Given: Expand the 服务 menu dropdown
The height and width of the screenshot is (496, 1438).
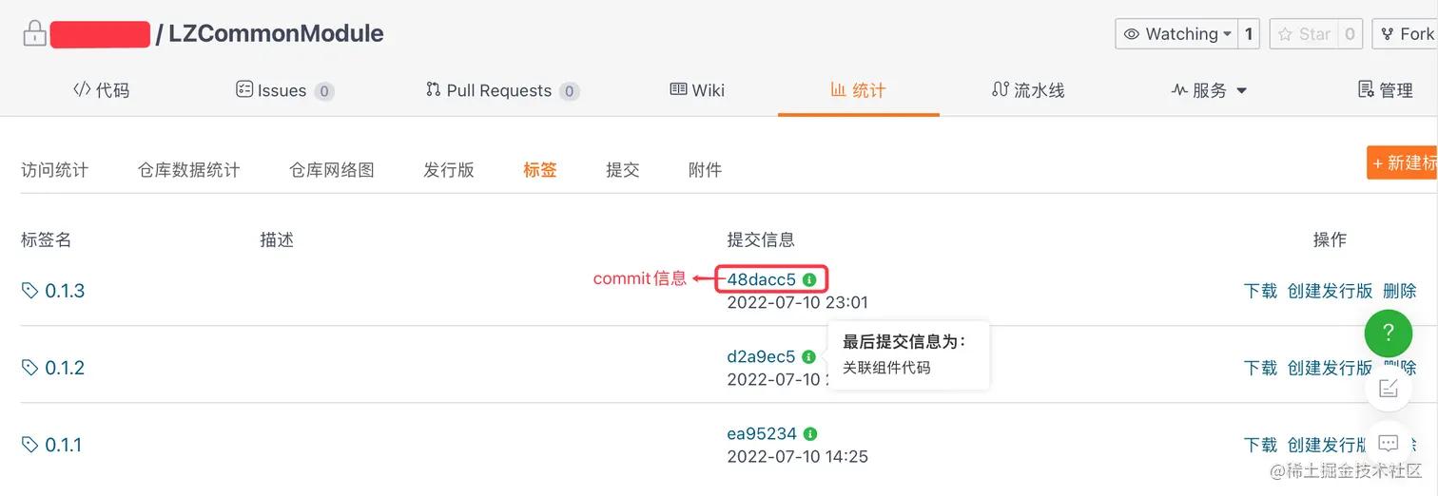Looking at the screenshot, I should (1209, 90).
